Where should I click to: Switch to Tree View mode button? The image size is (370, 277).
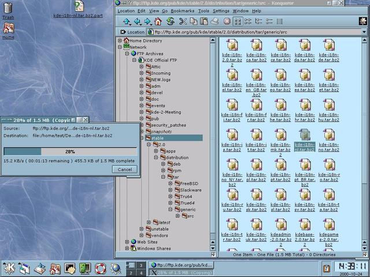(258, 22)
